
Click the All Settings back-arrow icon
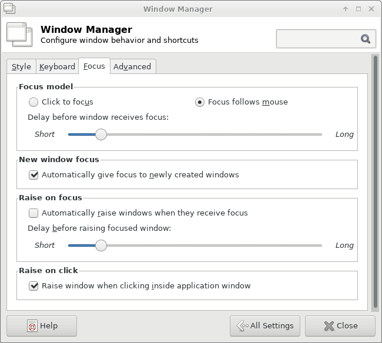tap(242, 326)
